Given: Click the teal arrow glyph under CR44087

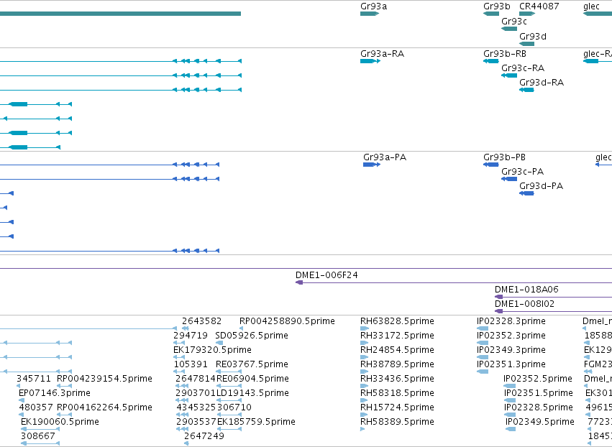Looking at the screenshot, I should click(x=527, y=14).
